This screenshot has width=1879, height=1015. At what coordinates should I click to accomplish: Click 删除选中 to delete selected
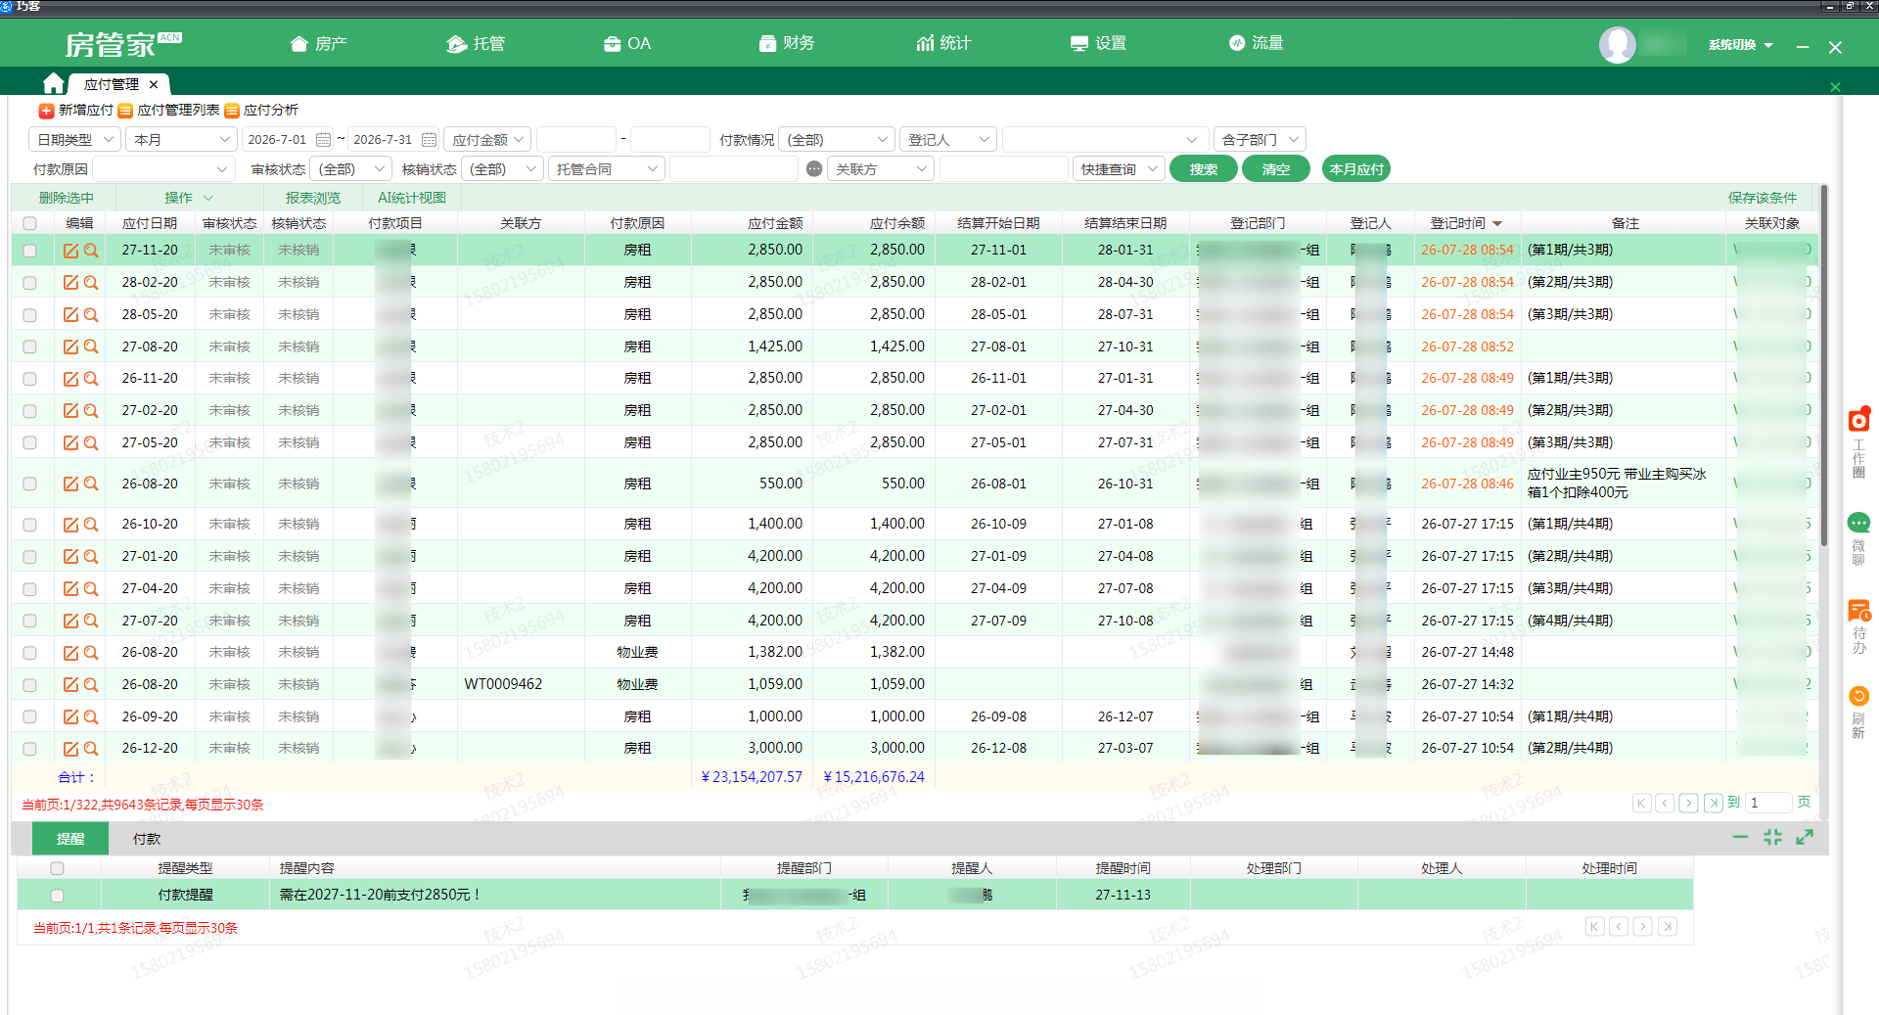click(x=67, y=198)
